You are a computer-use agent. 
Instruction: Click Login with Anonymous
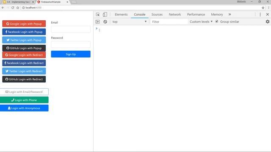pyautogui.click(x=24, y=108)
